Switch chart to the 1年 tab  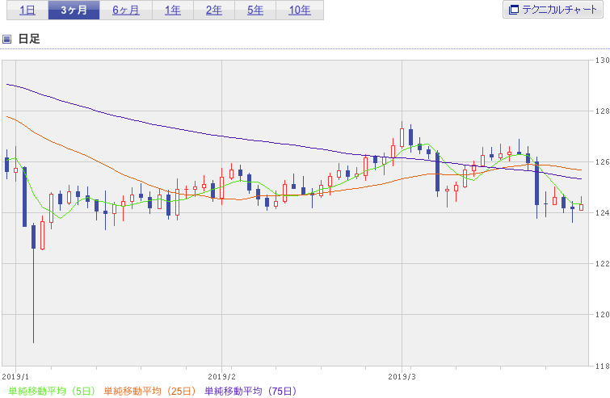pos(173,10)
